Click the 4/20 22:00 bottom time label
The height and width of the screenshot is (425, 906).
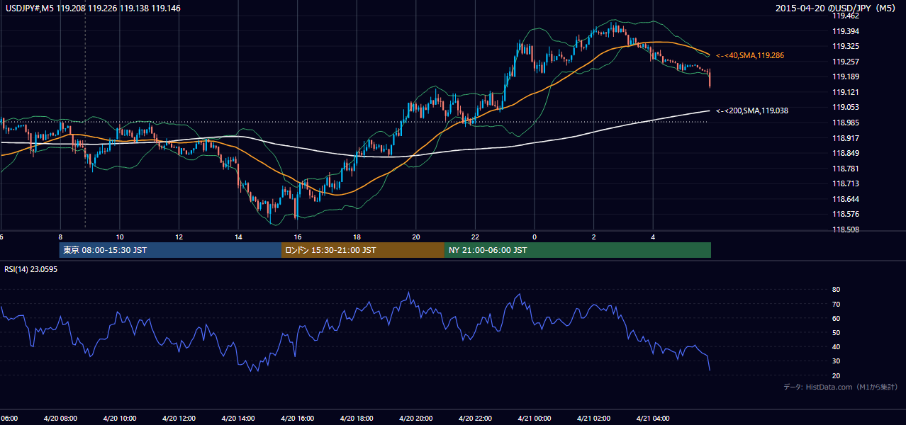(x=475, y=418)
